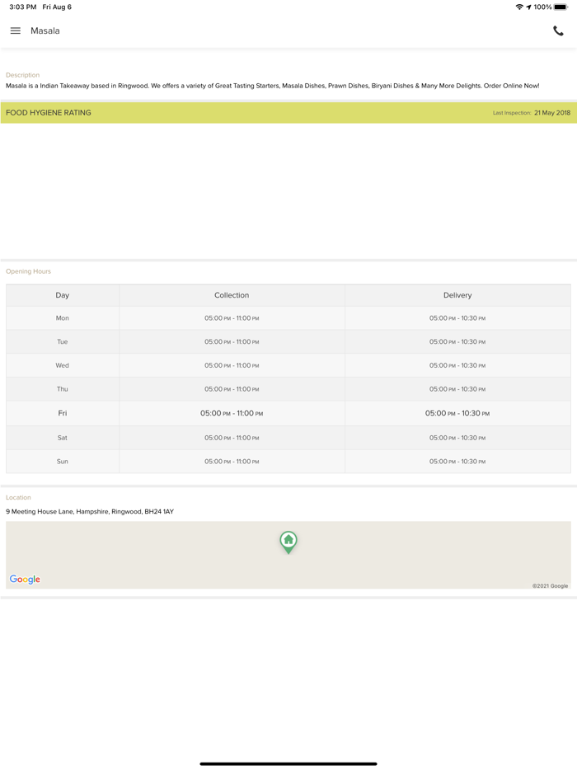Image resolution: width=577 pixels, height=770 pixels.
Task: Tap Sunday's collection hours cell
Action: [232, 461]
